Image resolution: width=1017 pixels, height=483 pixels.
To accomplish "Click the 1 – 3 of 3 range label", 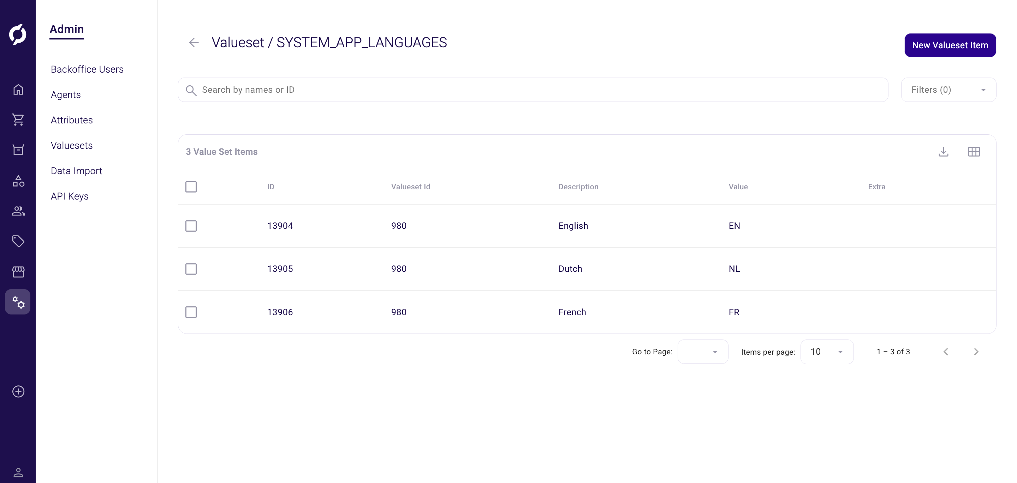I will 893,352.
